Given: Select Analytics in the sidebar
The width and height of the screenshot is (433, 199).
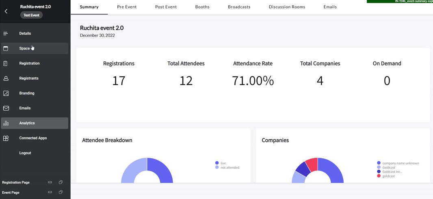Looking at the screenshot, I should [x=35, y=123].
